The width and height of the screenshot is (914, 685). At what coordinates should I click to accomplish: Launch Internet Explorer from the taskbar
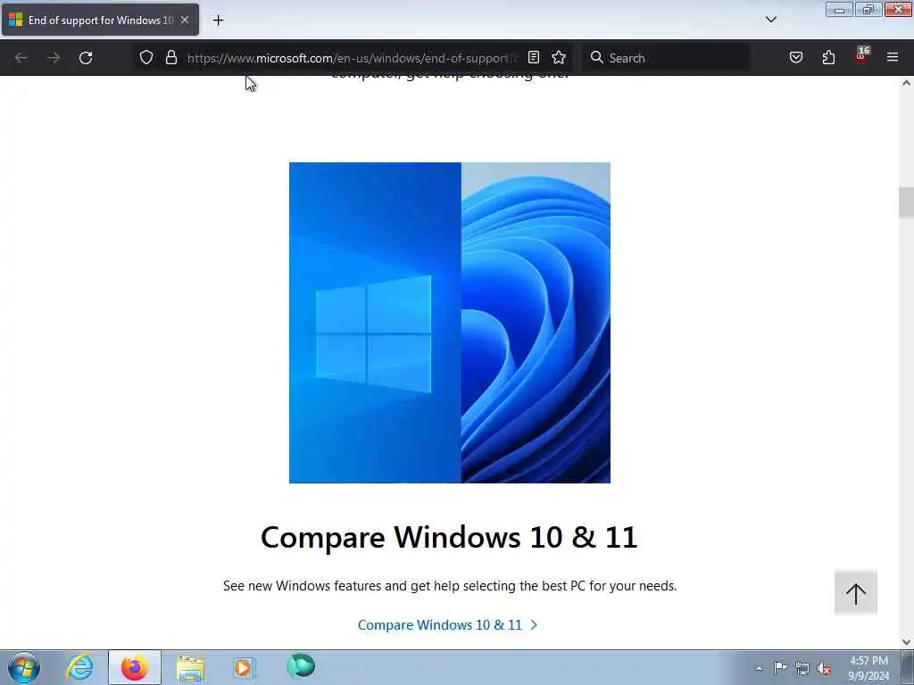(x=79, y=667)
